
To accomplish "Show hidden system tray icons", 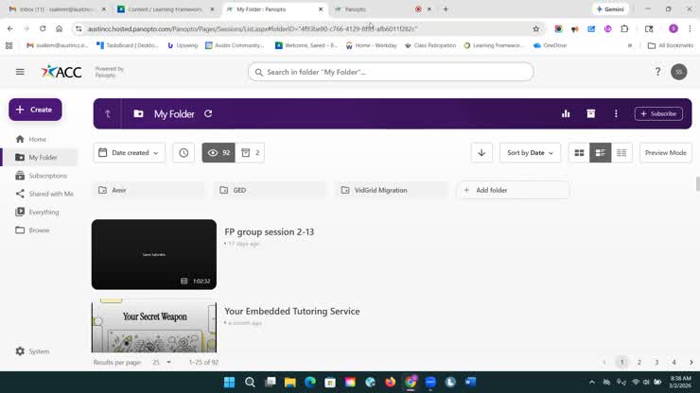I will tap(592, 383).
